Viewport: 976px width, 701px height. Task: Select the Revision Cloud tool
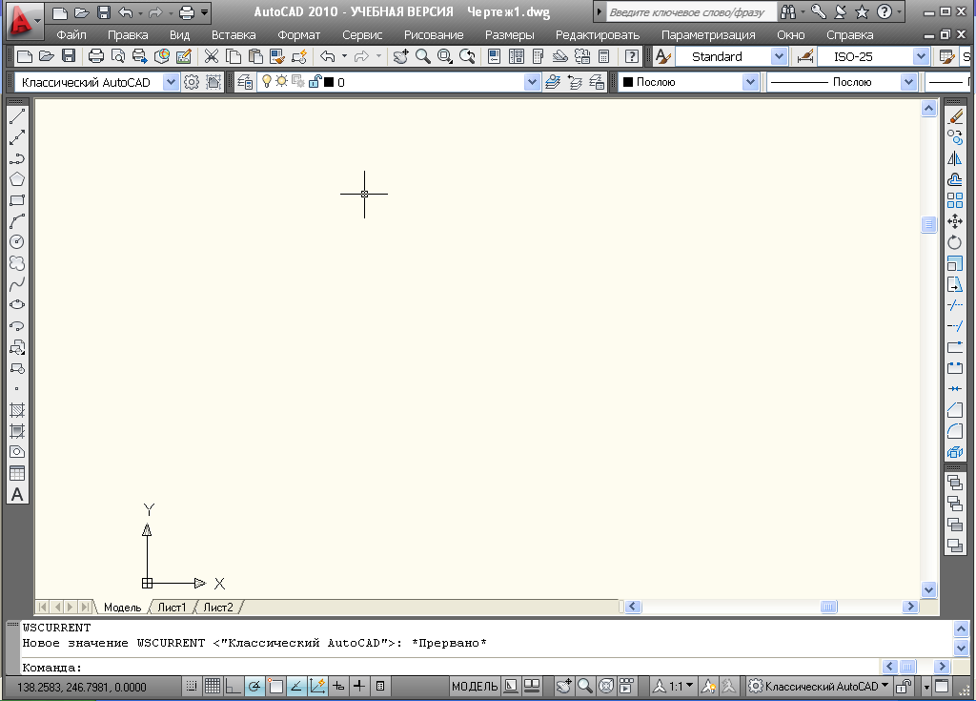[17, 263]
